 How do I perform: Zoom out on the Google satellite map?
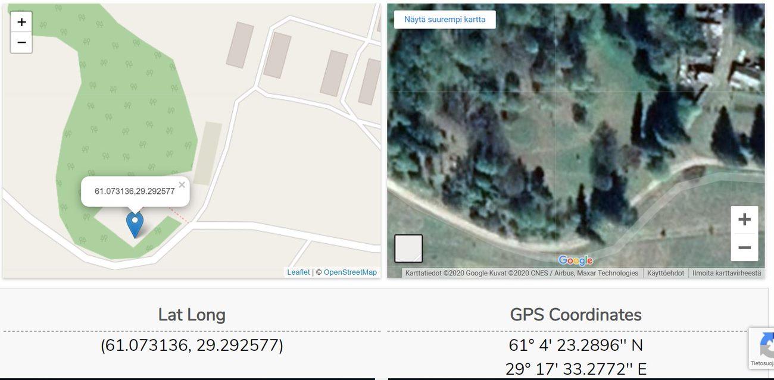click(x=744, y=247)
